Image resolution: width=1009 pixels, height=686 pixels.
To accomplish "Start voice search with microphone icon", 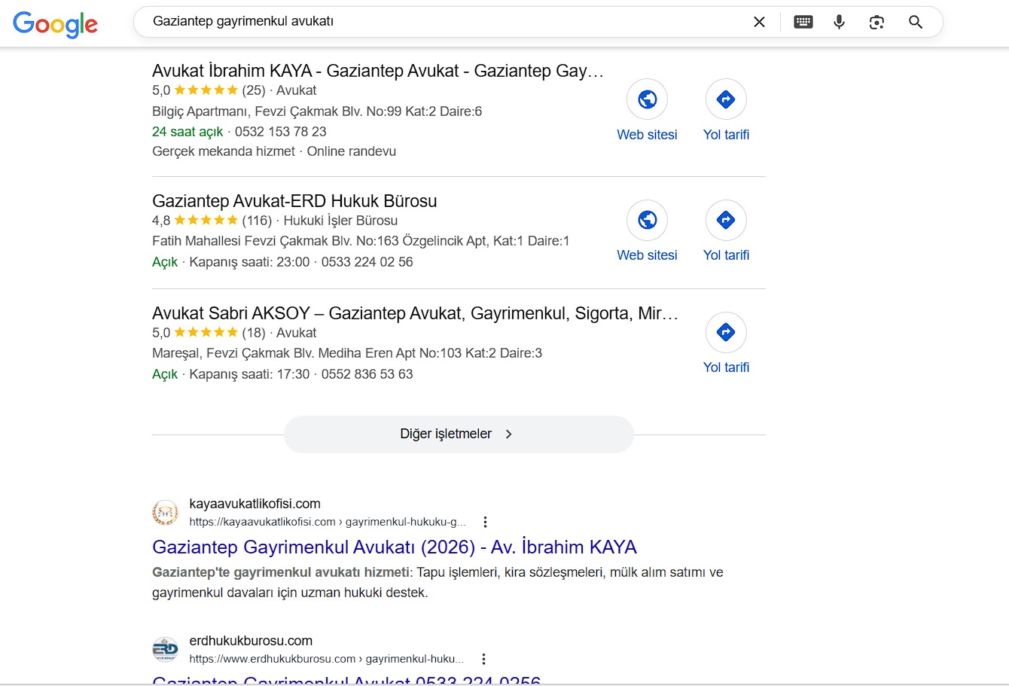I will [839, 22].
